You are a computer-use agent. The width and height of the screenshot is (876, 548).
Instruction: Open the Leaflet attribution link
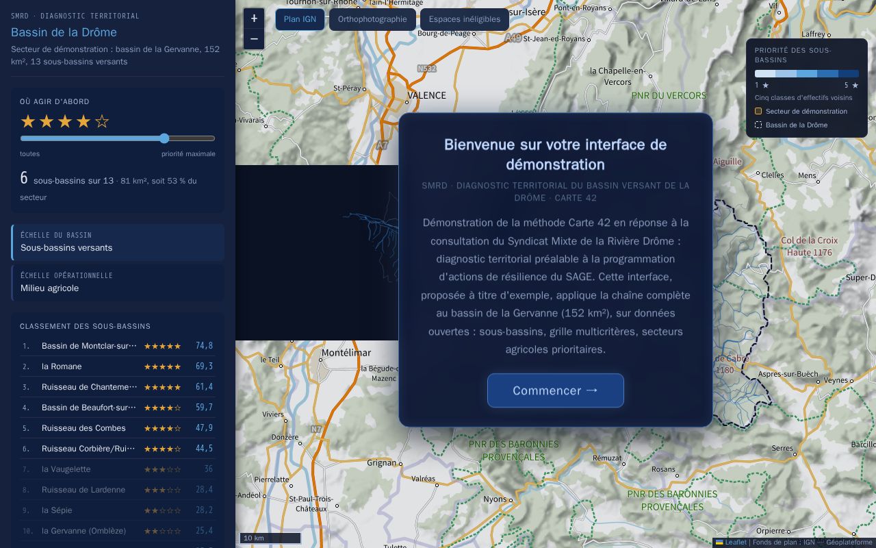tap(736, 543)
